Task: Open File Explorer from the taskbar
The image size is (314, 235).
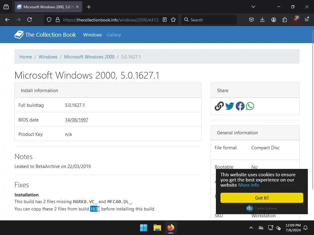Action: pyautogui.click(x=157, y=228)
